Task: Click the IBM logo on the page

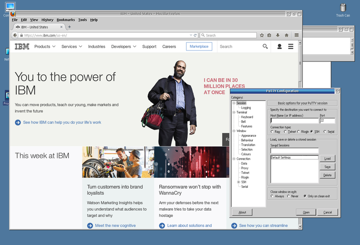Action: click(22, 46)
